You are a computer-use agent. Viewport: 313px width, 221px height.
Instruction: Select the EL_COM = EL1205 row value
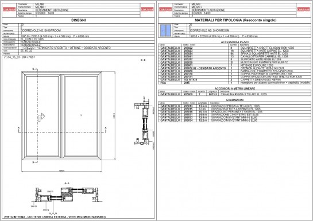(32, 39)
